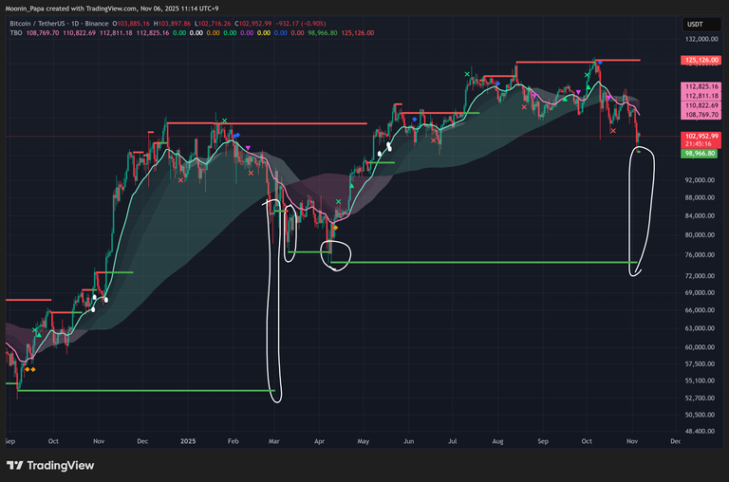Click the green X marker at January peak
Viewport: 729px width, 482px height.
(224, 120)
